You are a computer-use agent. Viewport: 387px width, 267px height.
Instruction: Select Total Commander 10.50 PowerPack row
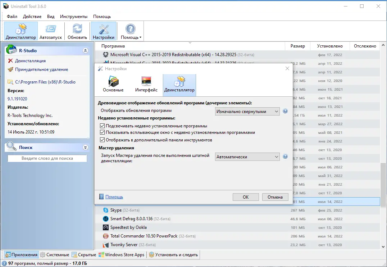coord(237,236)
